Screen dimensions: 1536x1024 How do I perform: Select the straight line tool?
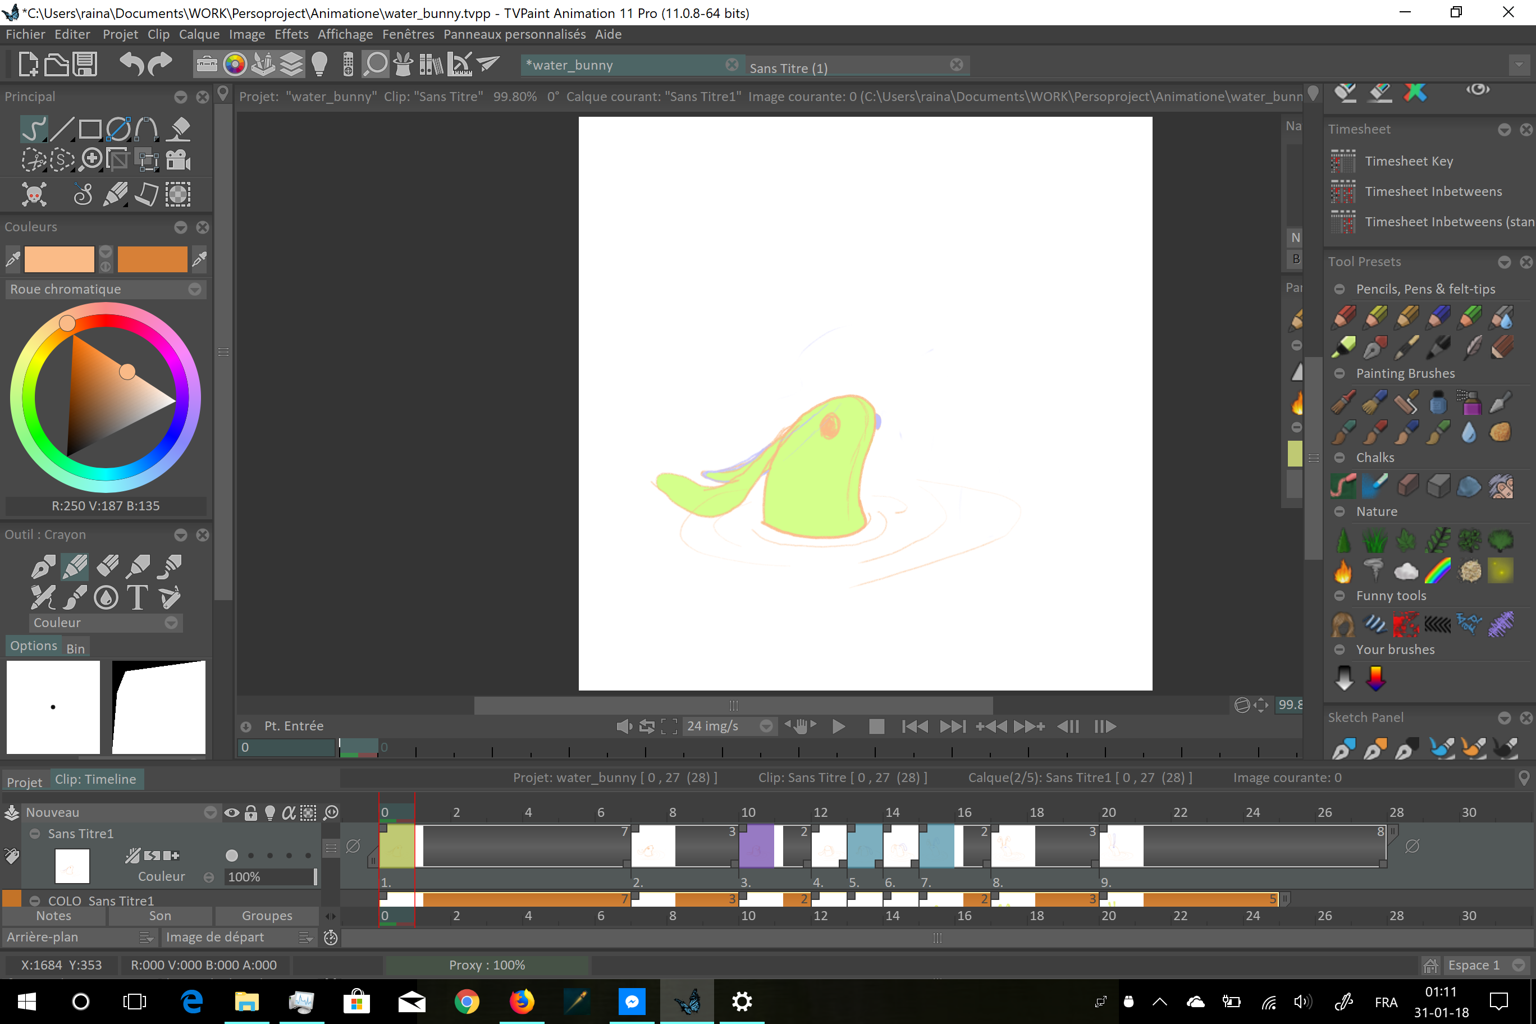tap(62, 129)
